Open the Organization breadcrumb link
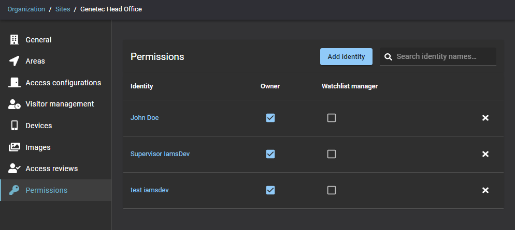 point(26,9)
